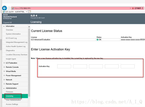Screen dimensions: 145x107
Task: Click the Hewlett Packard Enterprise logo
Action: coord(10,17)
